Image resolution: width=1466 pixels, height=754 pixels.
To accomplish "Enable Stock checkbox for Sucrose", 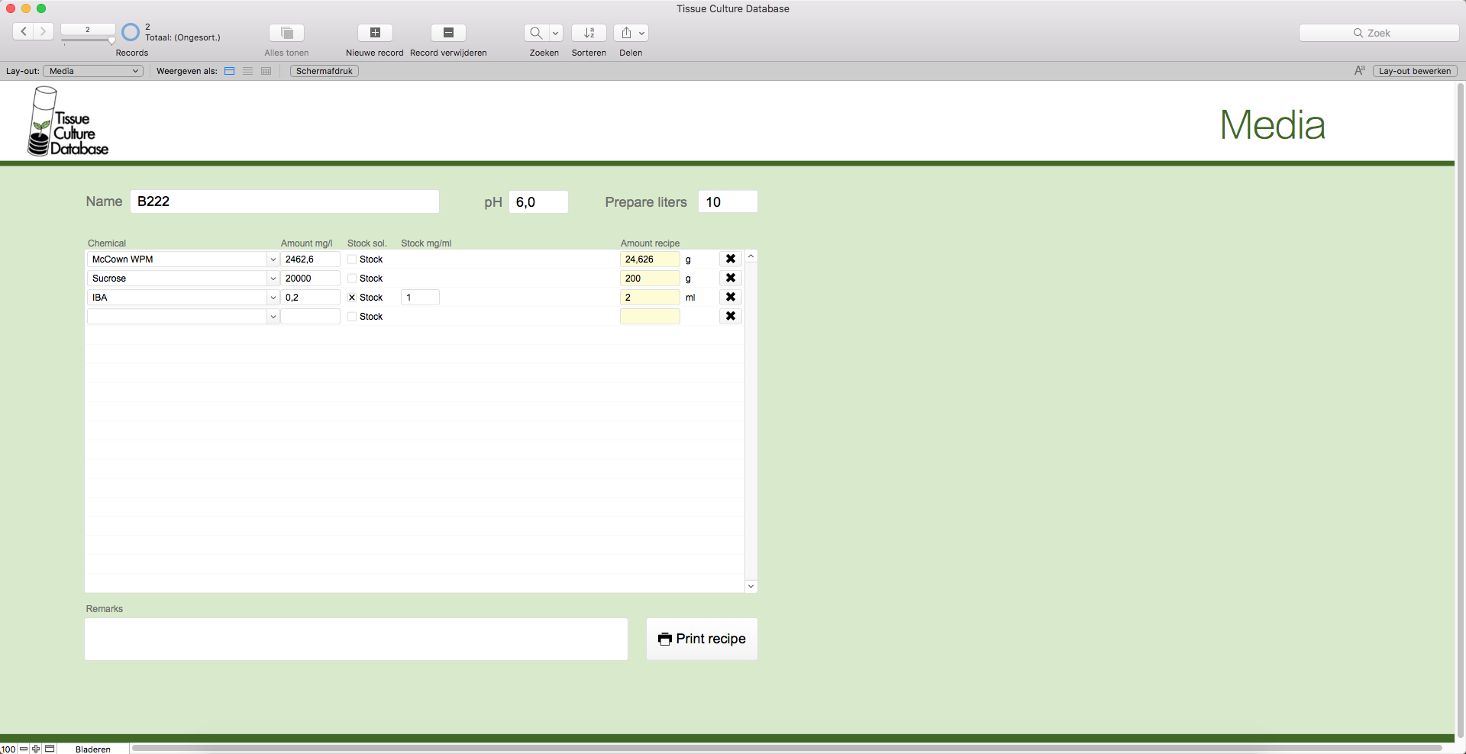I will point(352,279).
